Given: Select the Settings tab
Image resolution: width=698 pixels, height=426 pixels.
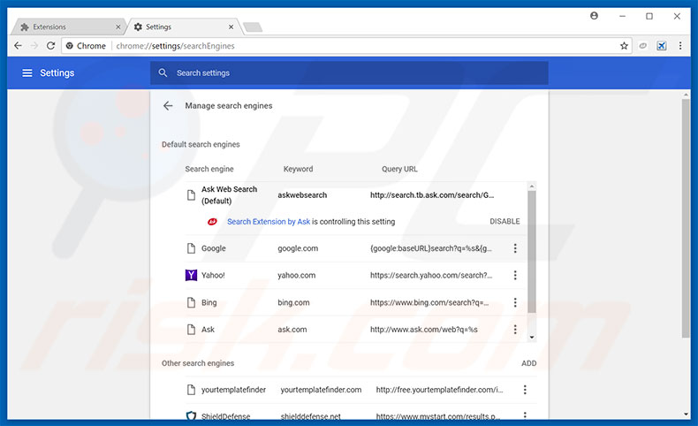Looking at the screenshot, I should (183, 27).
